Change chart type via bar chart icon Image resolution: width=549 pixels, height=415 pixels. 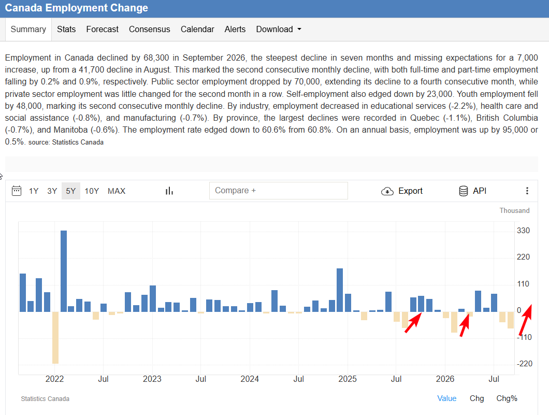tap(169, 191)
